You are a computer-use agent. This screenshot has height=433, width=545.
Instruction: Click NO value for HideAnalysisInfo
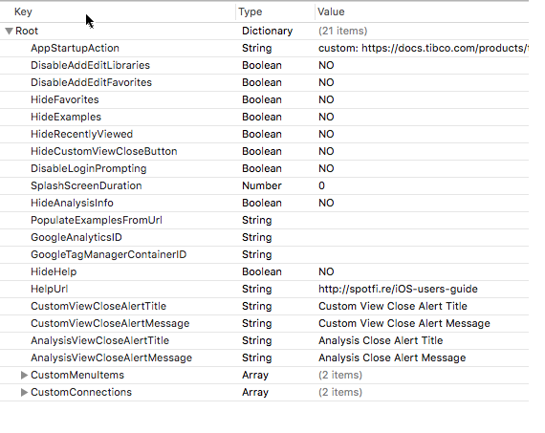coord(326,203)
